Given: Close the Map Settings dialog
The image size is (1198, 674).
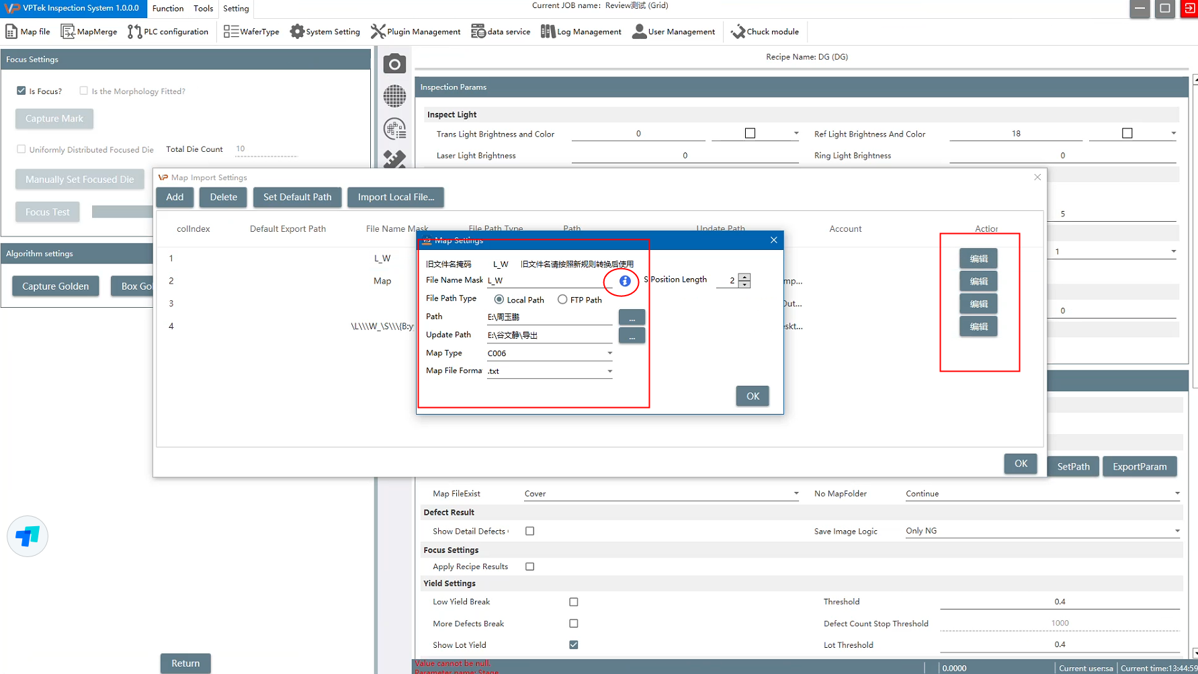Looking at the screenshot, I should click(773, 240).
